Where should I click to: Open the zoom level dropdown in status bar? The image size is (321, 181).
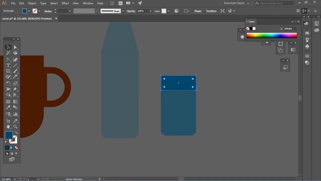click(15, 179)
